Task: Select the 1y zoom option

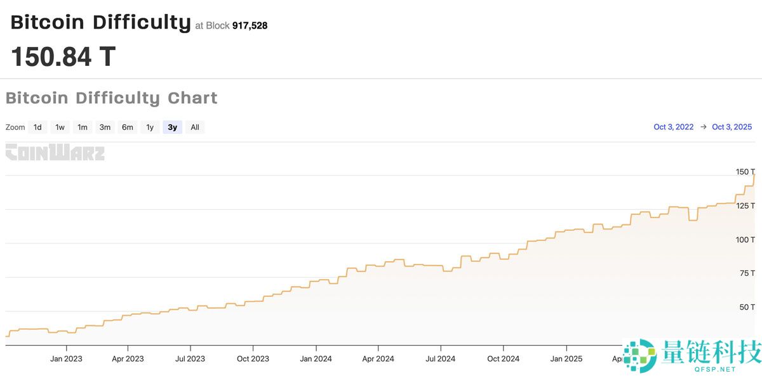Action: (150, 127)
